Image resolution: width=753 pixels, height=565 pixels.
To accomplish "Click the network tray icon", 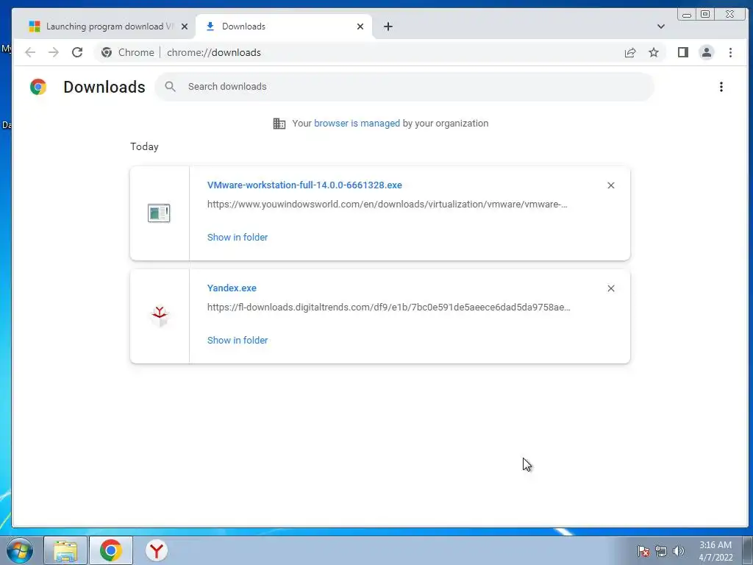I will (661, 551).
